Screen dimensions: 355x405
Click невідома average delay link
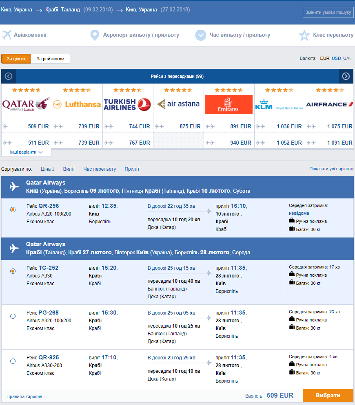pos(299,213)
